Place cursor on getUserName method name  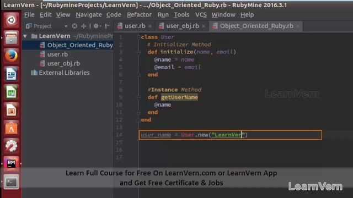(179, 97)
